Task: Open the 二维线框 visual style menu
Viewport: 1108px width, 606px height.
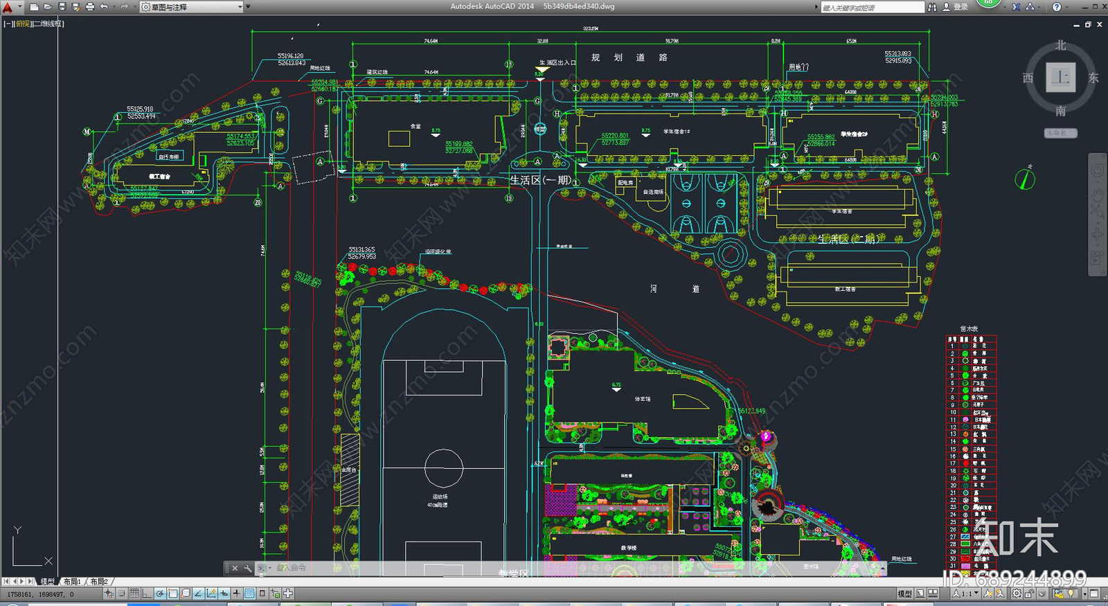Action: tap(48, 24)
